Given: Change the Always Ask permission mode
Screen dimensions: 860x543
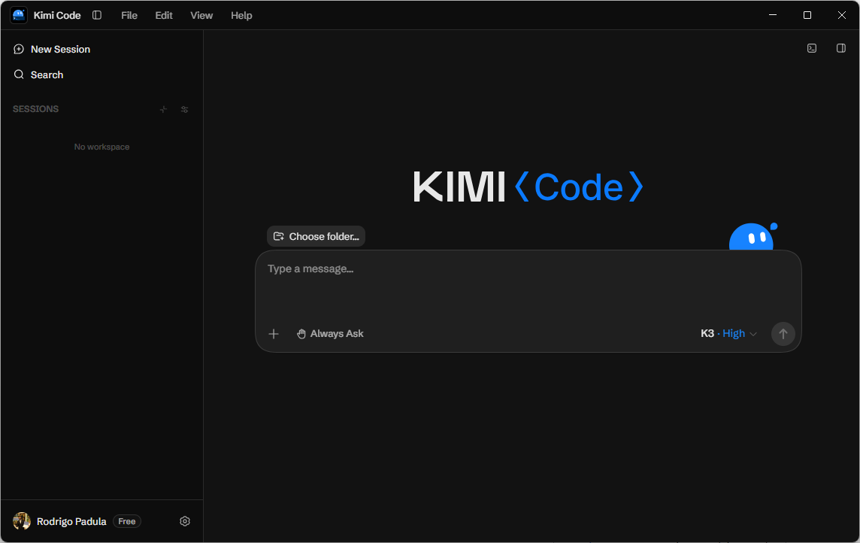Looking at the screenshot, I should 330,333.
